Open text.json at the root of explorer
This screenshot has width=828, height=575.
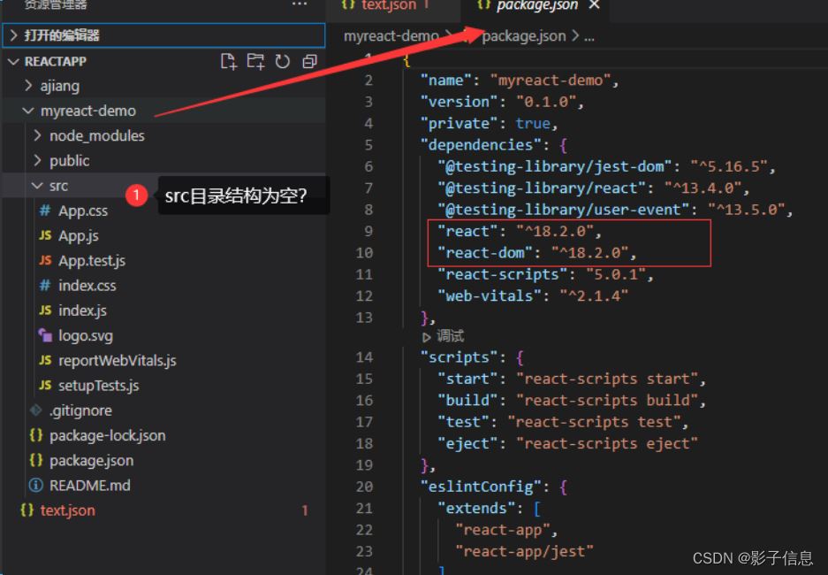click(67, 510)
